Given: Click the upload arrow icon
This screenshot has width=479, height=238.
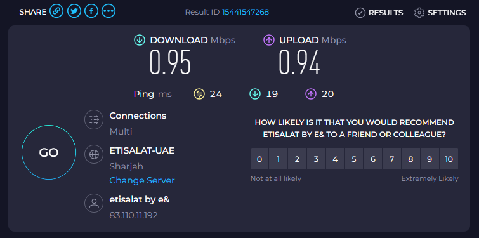Looking at the screenshot, I should 269,40.
